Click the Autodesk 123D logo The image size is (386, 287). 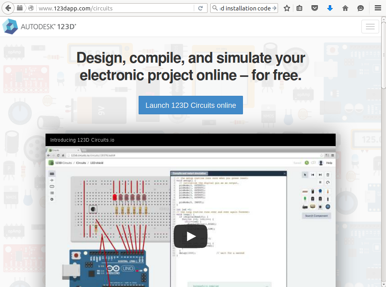(x=39, y=26)
